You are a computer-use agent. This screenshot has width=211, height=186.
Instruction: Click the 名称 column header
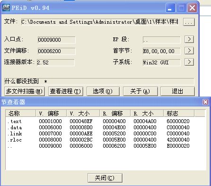click(21, 113)
